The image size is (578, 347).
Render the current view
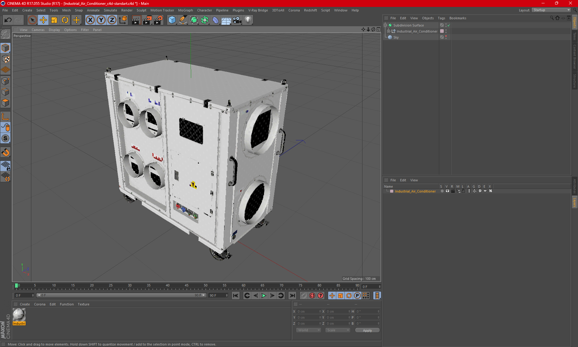[136, 20]
